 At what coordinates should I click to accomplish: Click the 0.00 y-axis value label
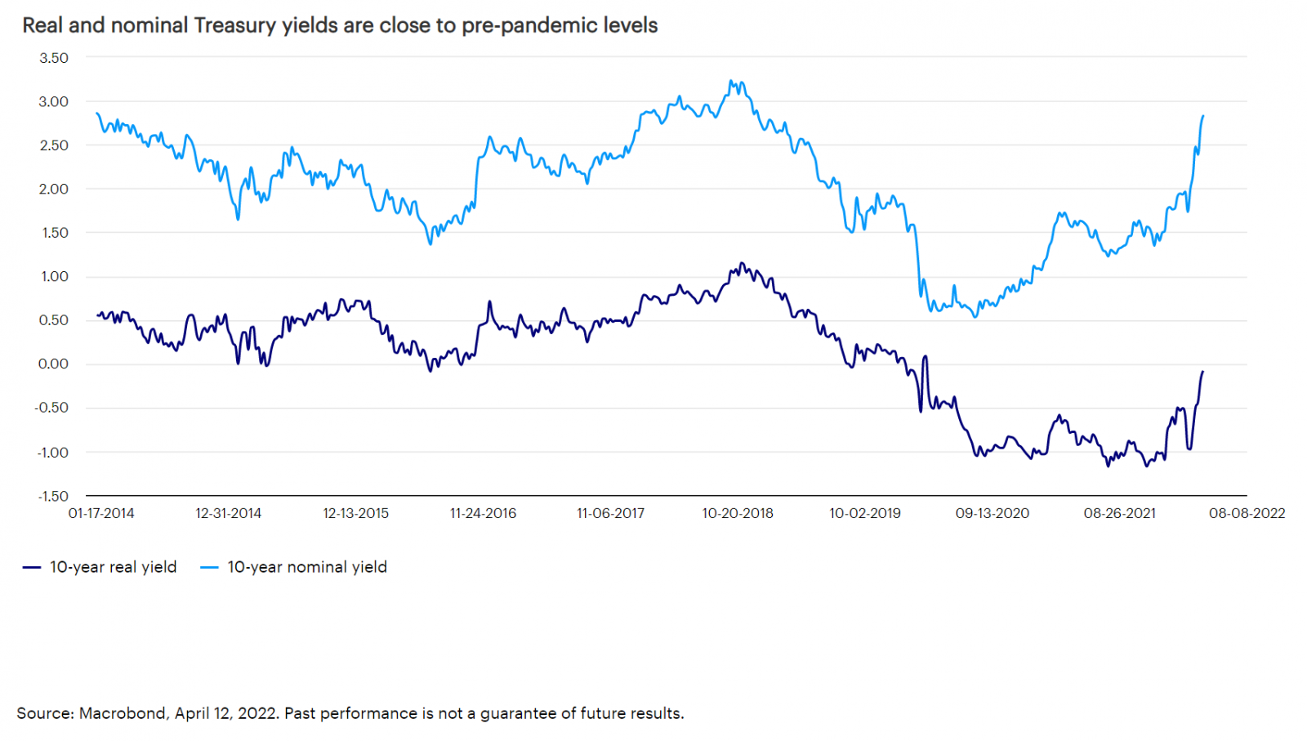point(54,364)
